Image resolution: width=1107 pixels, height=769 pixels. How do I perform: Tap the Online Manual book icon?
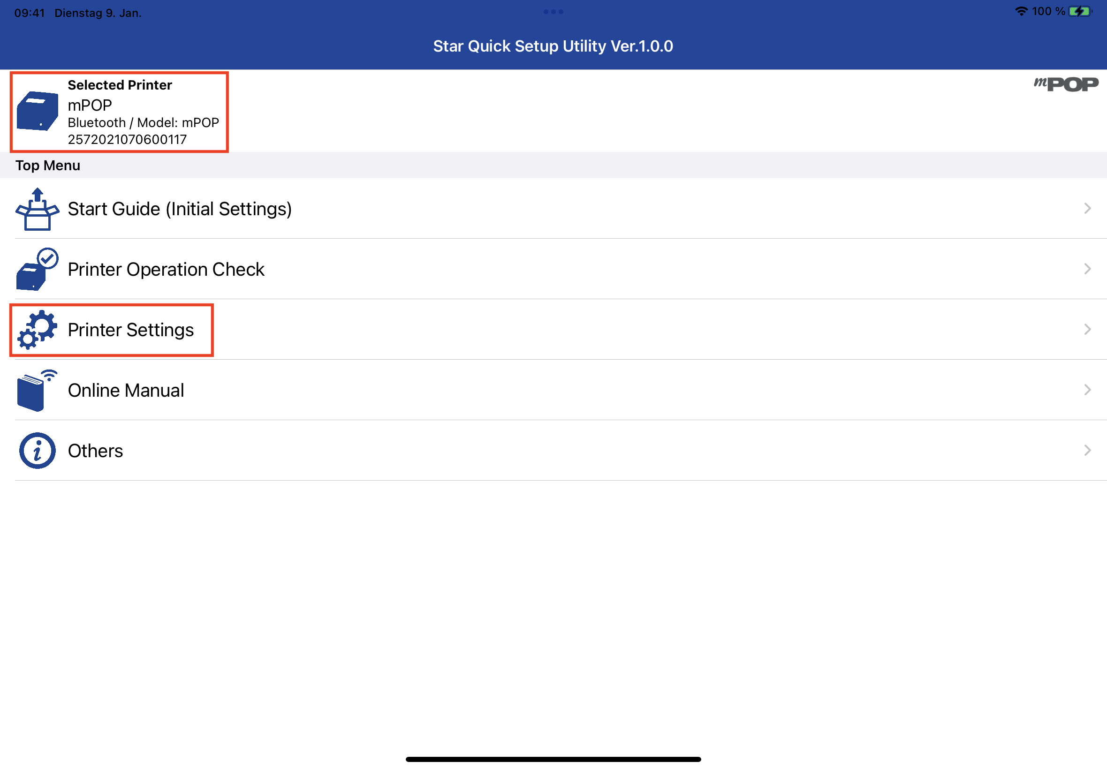38,390
